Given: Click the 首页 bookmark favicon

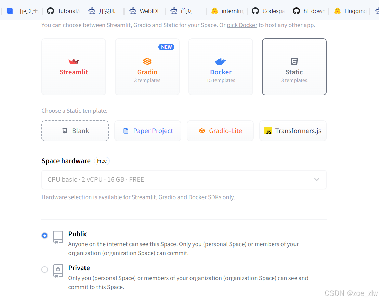Looking at the screenshot, I should (x=173, y=11).
